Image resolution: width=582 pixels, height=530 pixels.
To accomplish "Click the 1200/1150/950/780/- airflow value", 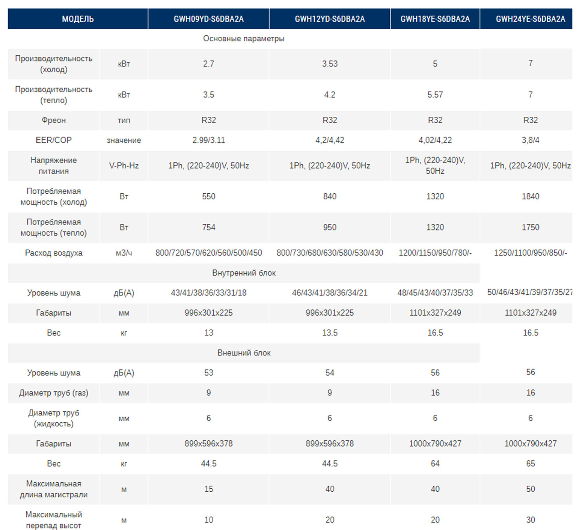I will pyautogui.click(x=435, y=253).
